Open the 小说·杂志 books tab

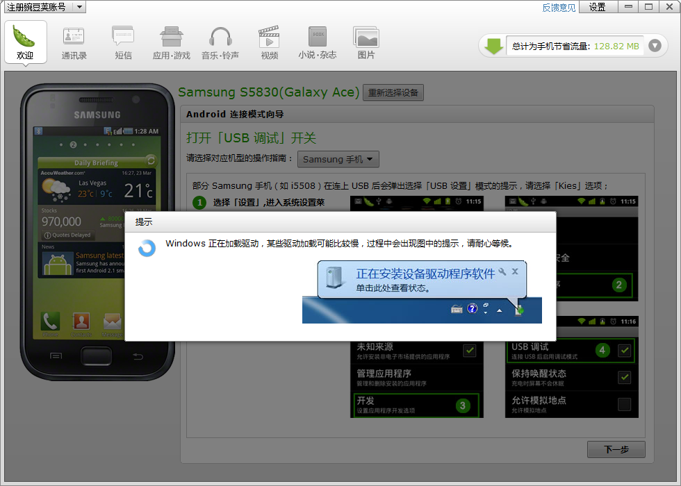(x=318, y=42)
